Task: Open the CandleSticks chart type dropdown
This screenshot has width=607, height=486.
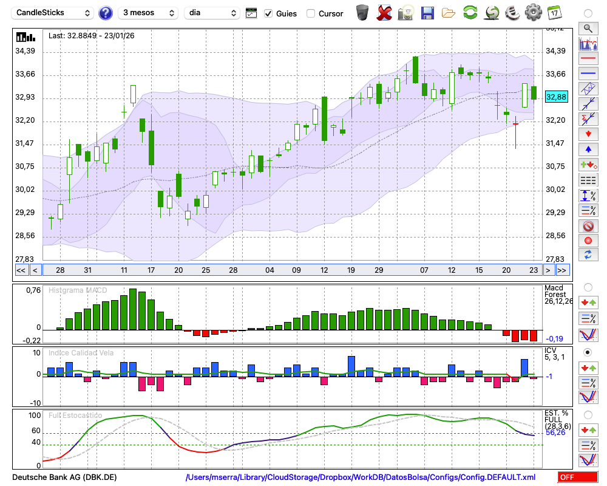Action: coord(53,13)
